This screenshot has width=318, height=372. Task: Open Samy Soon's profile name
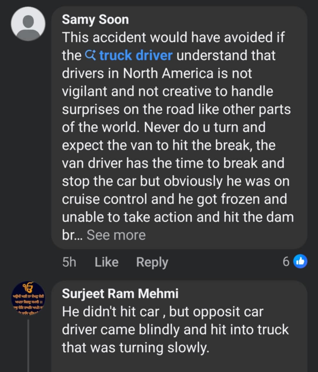pos(95,19)
